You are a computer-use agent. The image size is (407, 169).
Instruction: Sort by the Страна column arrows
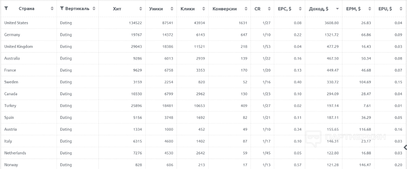52,8
